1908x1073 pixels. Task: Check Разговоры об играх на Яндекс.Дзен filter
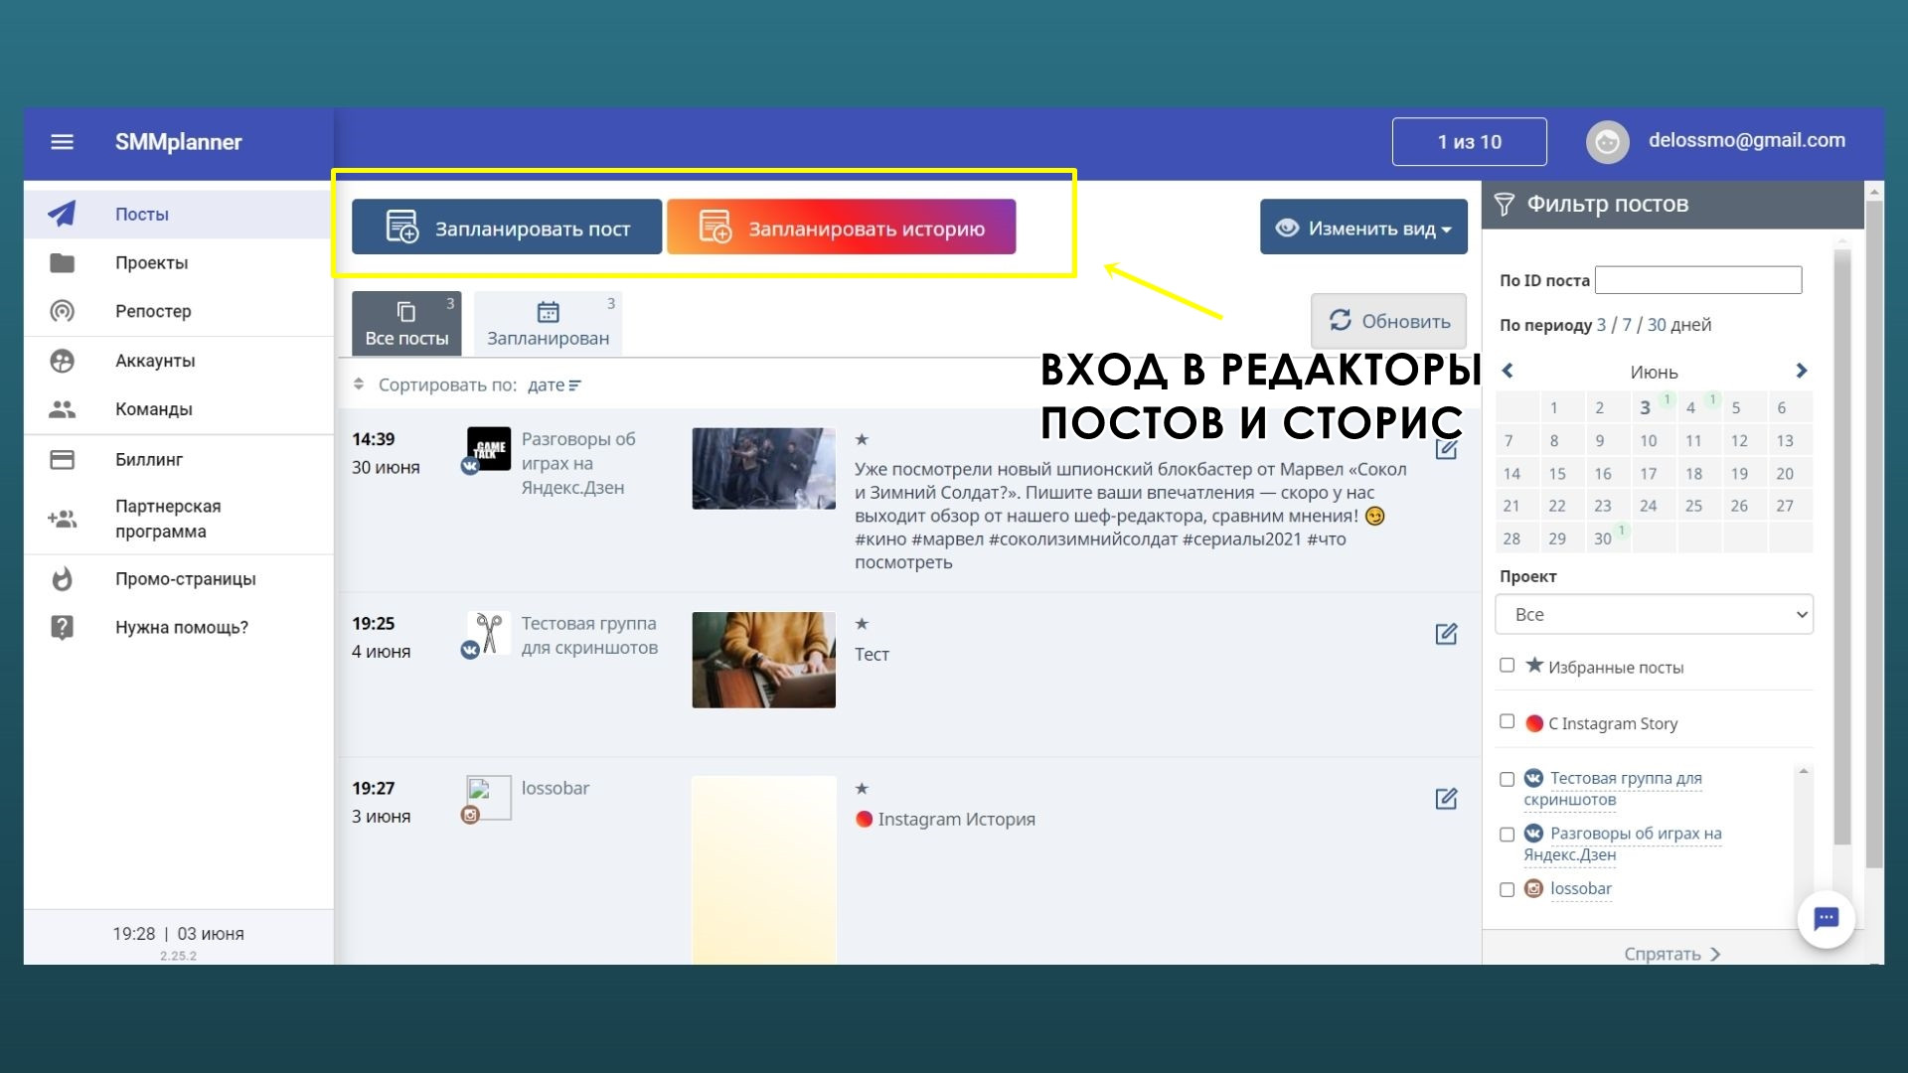(1507, 835)
